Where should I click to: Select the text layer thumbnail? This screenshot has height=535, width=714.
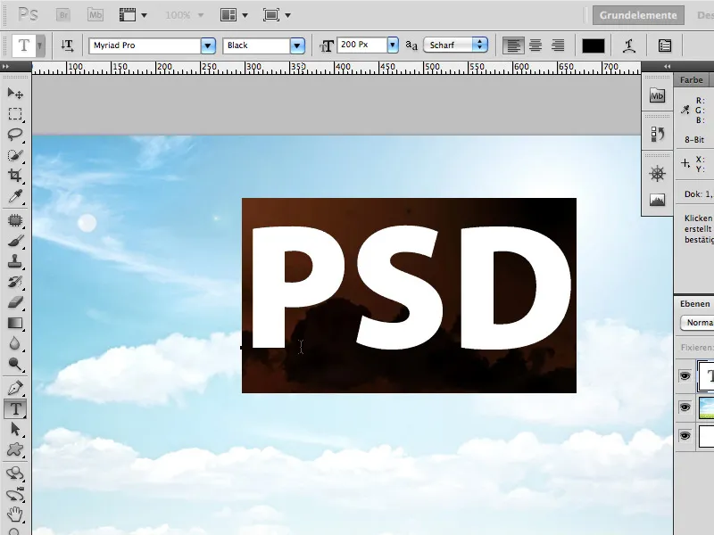coord(706,375)
